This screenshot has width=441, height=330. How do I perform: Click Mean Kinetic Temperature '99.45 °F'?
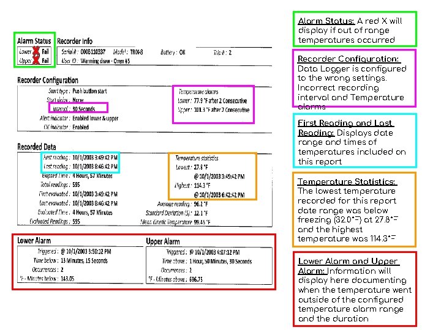tap(202, 222)
